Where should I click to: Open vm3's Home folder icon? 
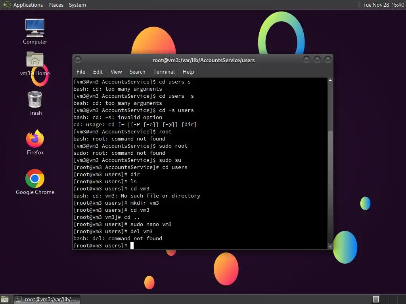pyautogui.click(x=35, y=63)
